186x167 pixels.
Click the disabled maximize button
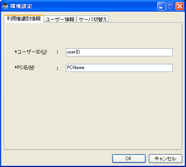170,6
